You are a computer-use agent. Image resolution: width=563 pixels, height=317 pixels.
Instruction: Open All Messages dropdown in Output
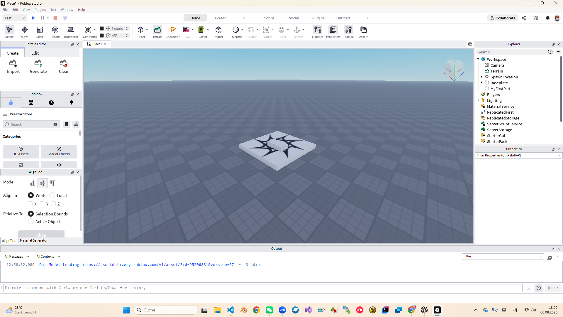(x=16, y=257)
